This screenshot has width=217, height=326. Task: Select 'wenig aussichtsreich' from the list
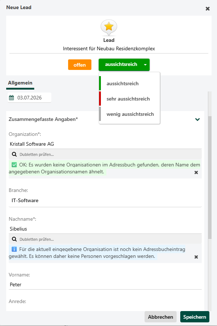click(x=130, y=114)
